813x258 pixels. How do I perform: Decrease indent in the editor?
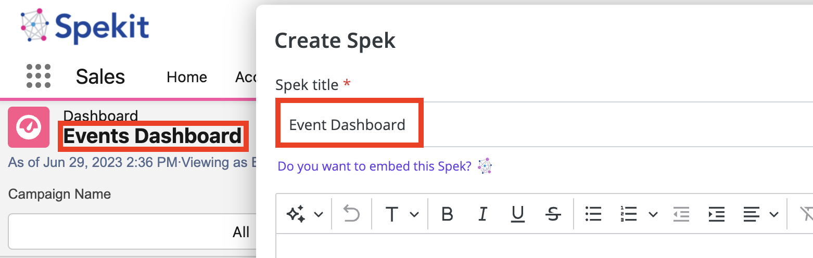[681, 214]
